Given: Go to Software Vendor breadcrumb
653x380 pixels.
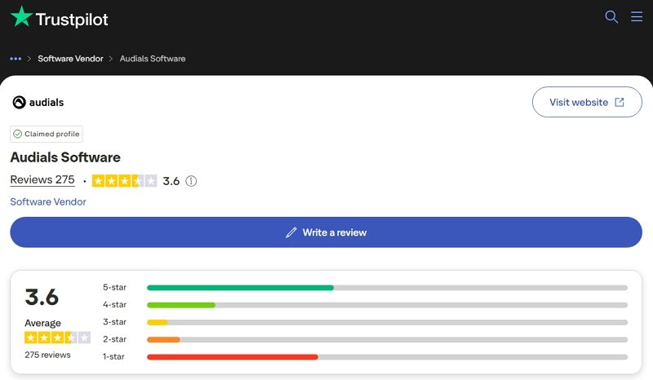Looking at the screenshot, I should tap(70, 59).
